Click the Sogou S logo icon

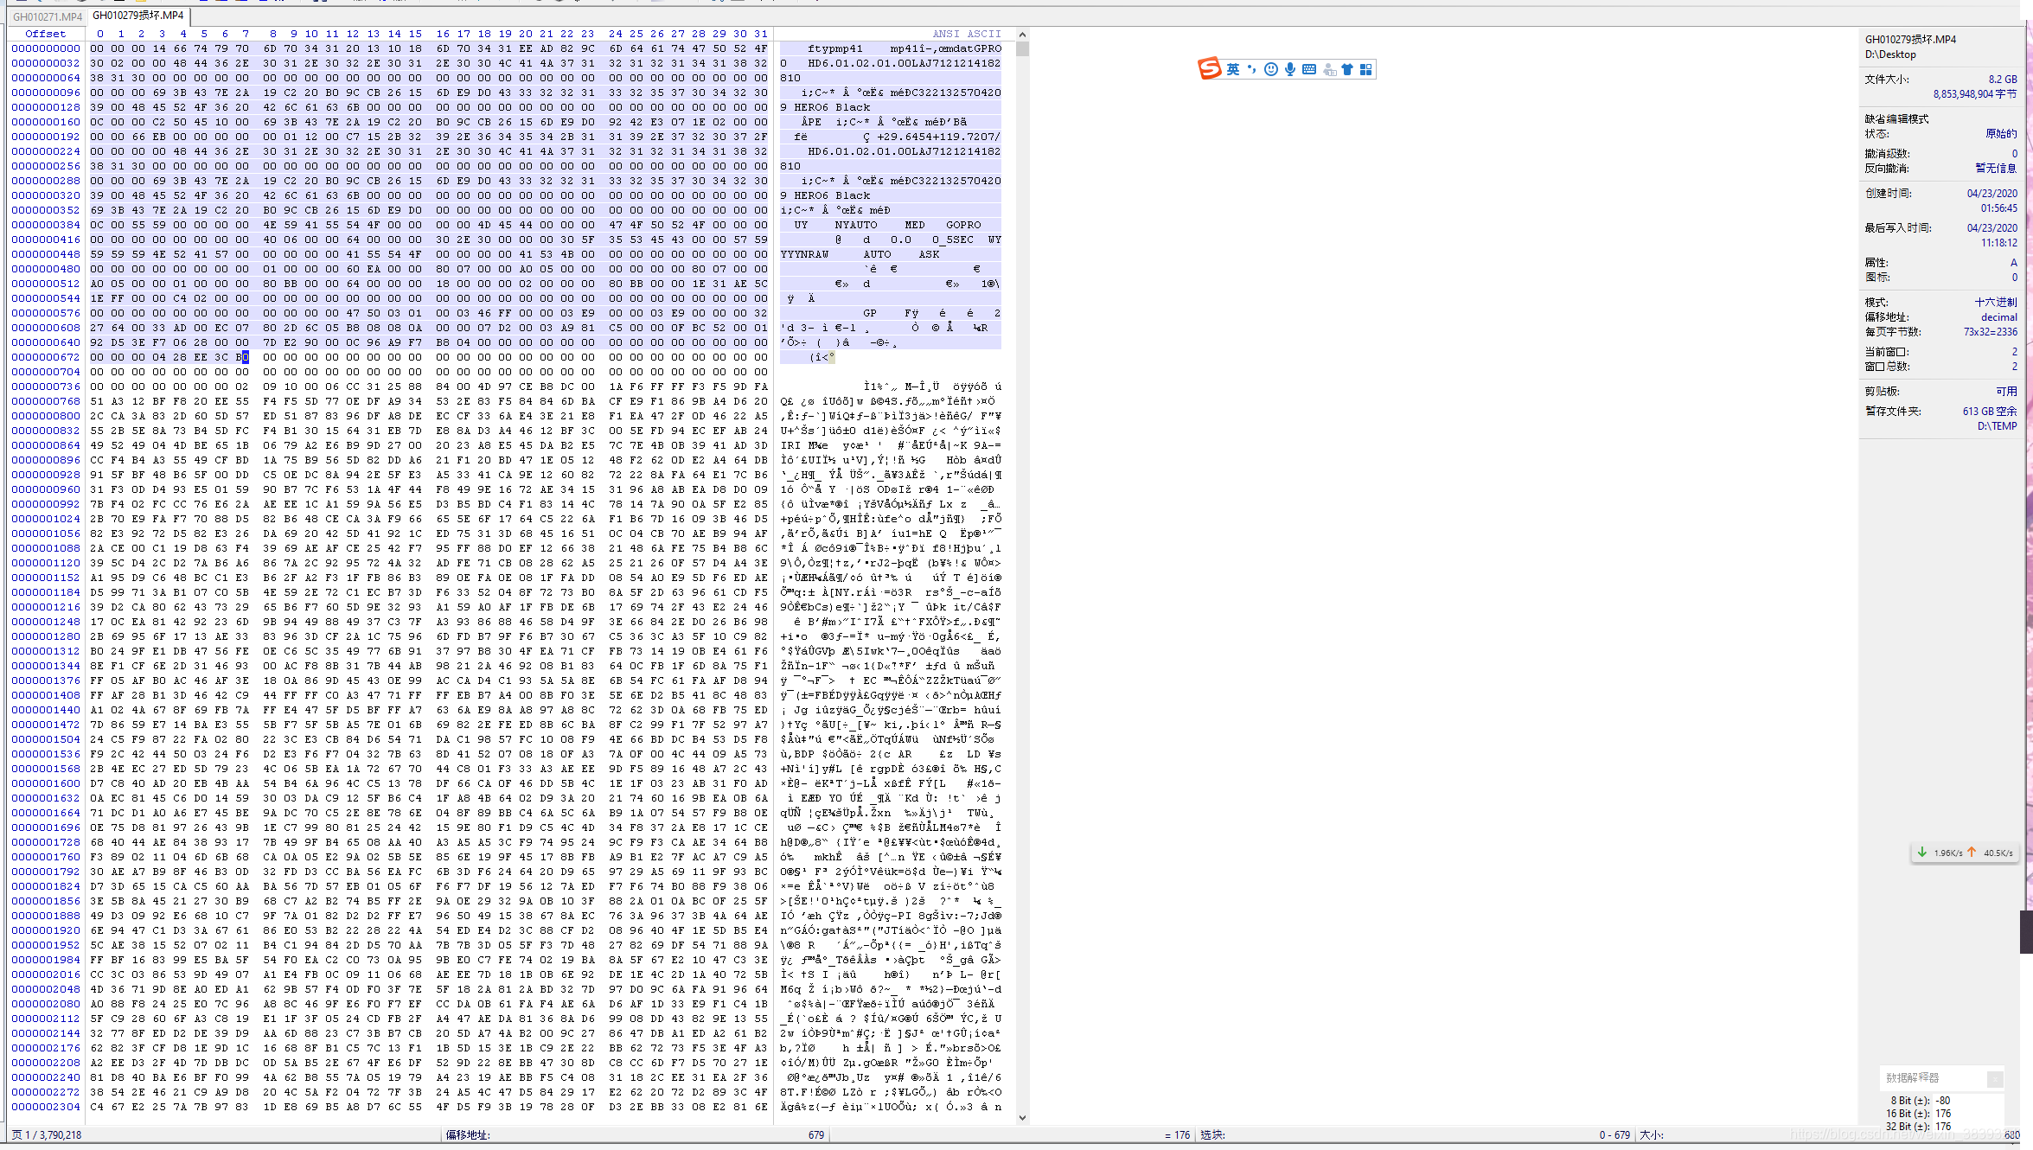[x=1209, y=68]
